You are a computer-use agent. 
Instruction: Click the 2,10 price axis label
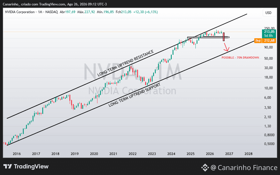[x=268, y=117]
